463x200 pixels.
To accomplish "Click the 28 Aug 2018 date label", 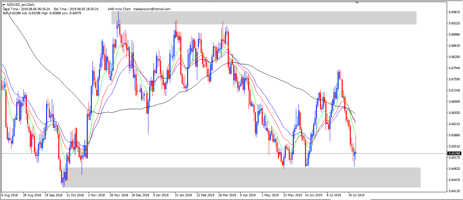I will tap(32, 195).
